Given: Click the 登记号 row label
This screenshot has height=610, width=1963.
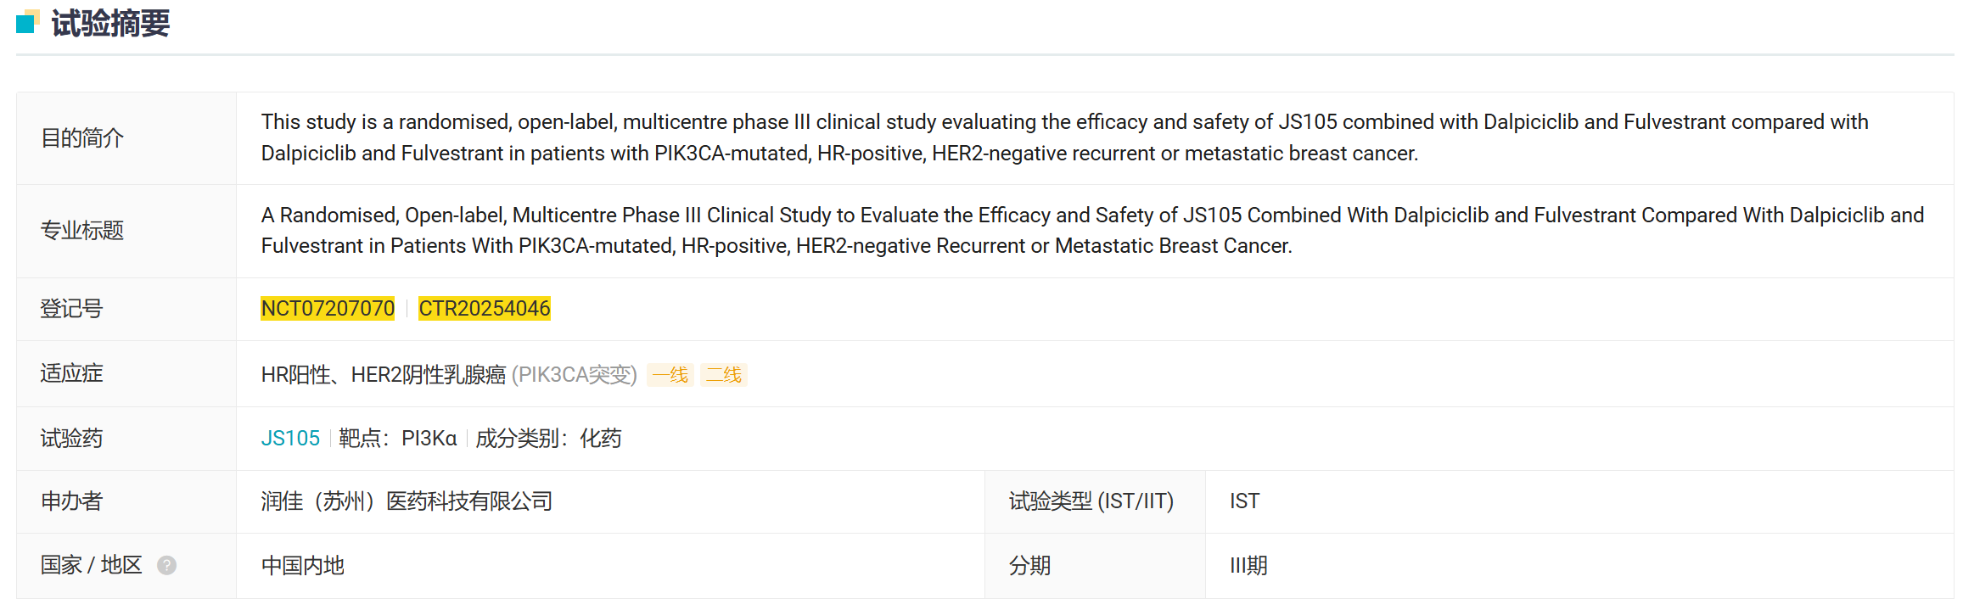Looking at the screenshot, I should 71,308.
